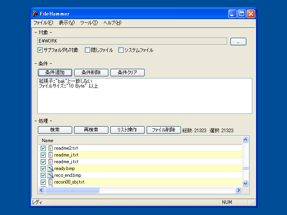Click the file list scroll up arrow
Screen dimensions: 287x215
pos(245,140)
